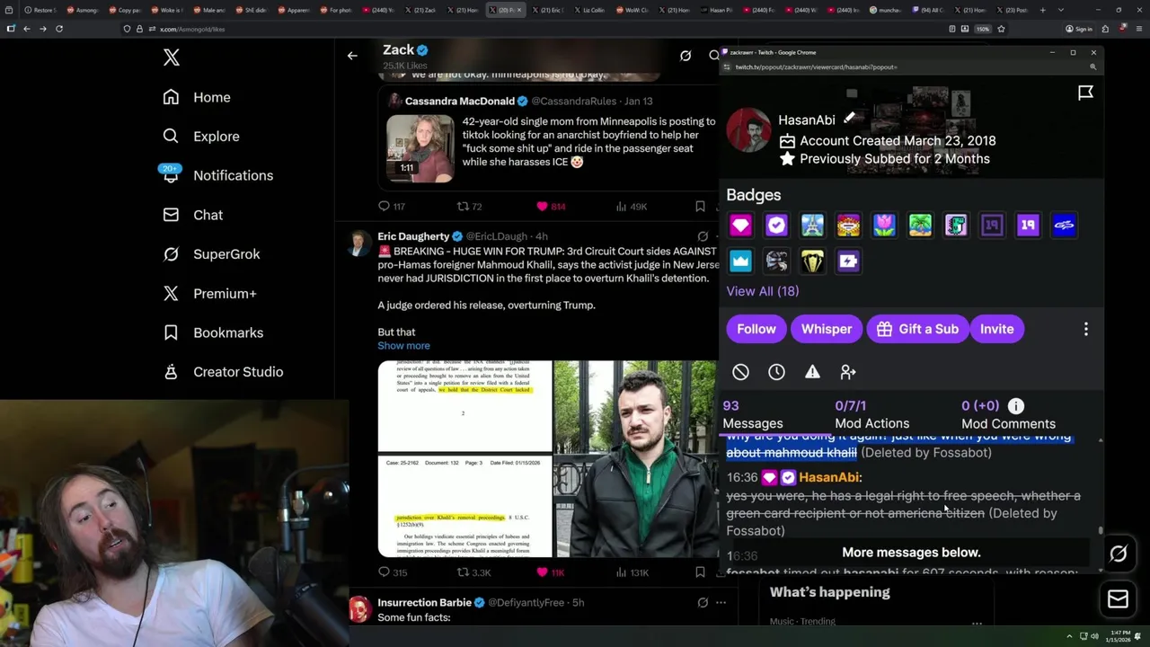Bookmark the Eric Daugherty post
Image resolution: width=1150 pixels, height=647 pixels.
pos(700,572)
